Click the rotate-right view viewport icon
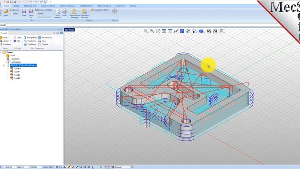 tap(215, 31)
